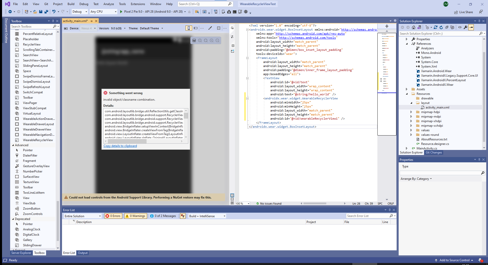The height and width of the screenshot is (265, 488).
Task: Toggle the Warnings filter in Error List
Action: point(135,216)
